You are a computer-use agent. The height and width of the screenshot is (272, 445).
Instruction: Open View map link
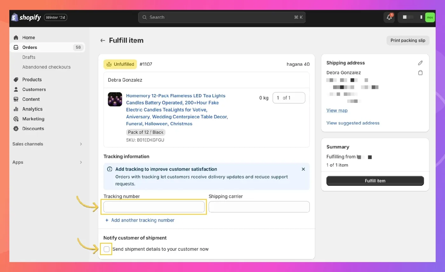pyautogui.click(x=337, y=111)
